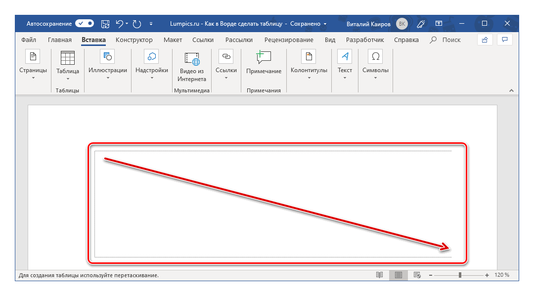Collapse the ribbon with chevron
This screenshot has width=534, height=296.
511,90
